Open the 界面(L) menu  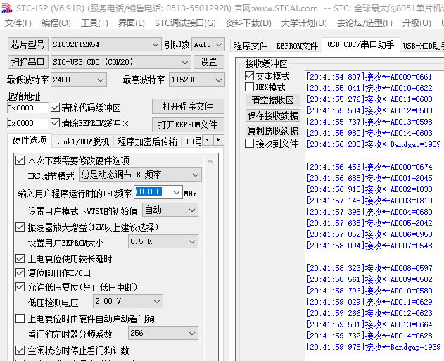pyautogui.click(x=132, y=23)
